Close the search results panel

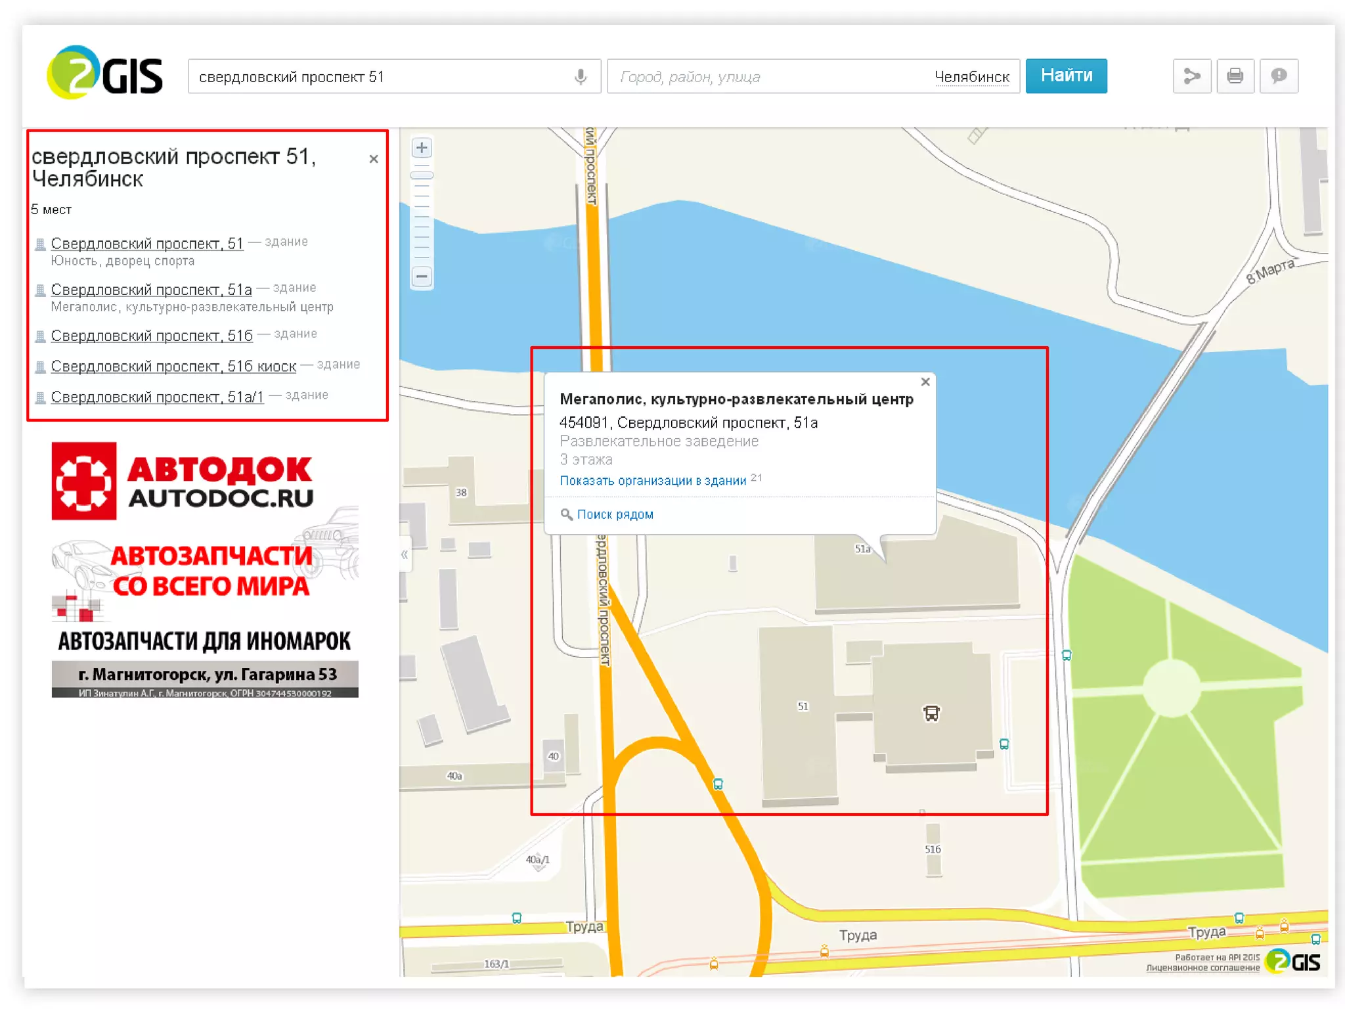click(x=374, y=159)
